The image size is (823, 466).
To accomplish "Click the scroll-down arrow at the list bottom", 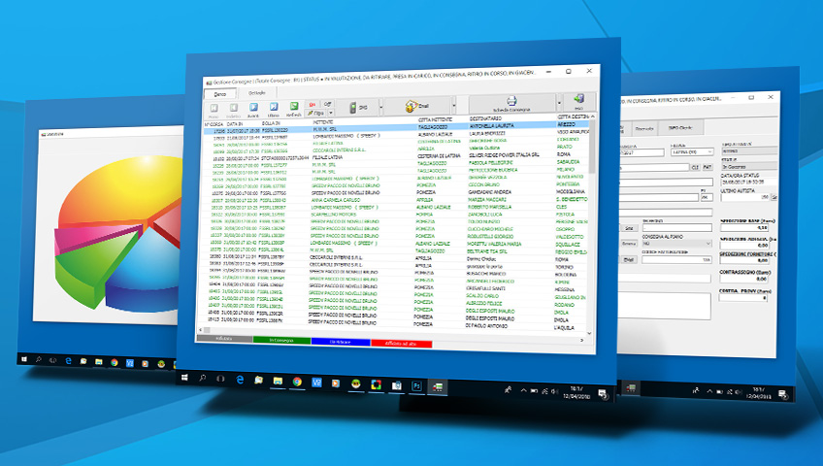I will tap(589, 333).
